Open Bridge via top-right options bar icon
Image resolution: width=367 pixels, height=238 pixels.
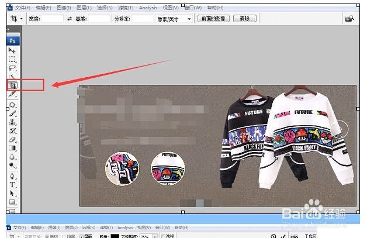click(x=349, y=19)
